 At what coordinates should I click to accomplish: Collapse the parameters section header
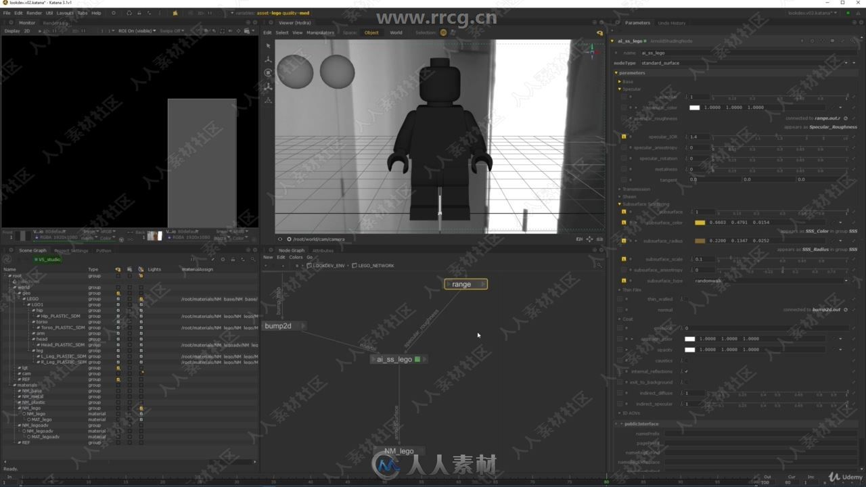[x=616, y=73]
